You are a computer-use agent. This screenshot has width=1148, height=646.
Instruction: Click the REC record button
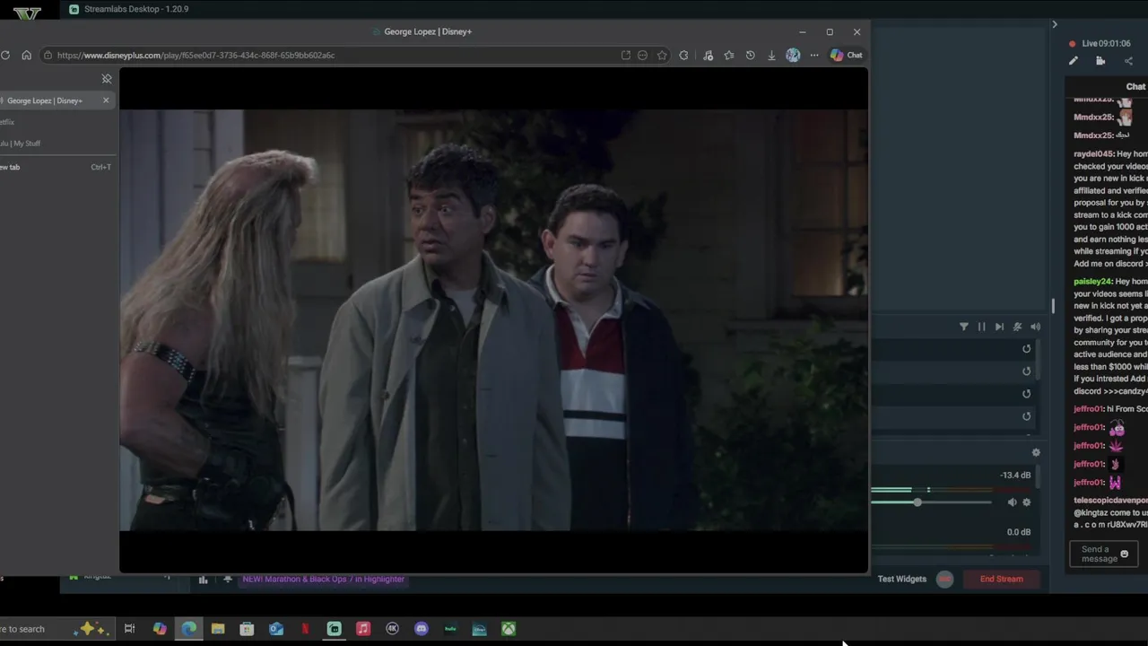pyautogui.click(x=944, y=579)
